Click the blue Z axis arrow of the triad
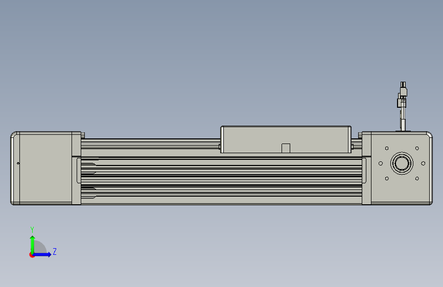This screenshot has width=443, height=287. pos(42,254)
